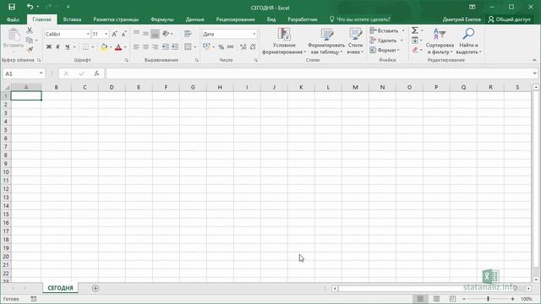
Task: Select the СЕГОДНЯ sheet tab
Action: point(60,288)
